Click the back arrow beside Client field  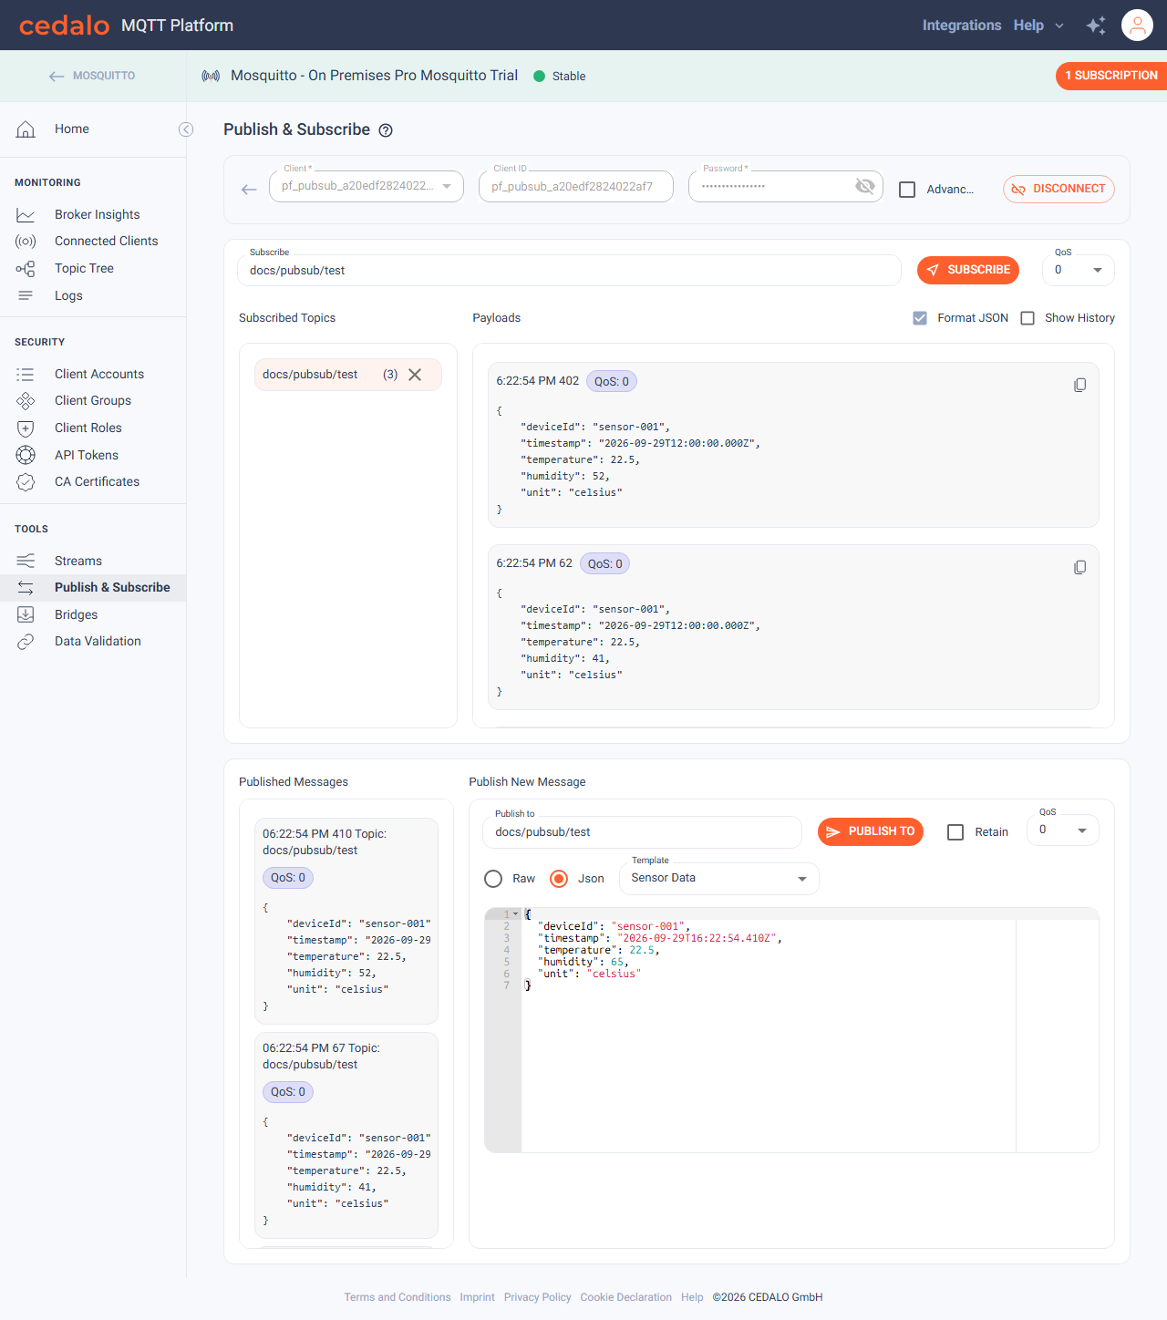click(x=249, y=190)
